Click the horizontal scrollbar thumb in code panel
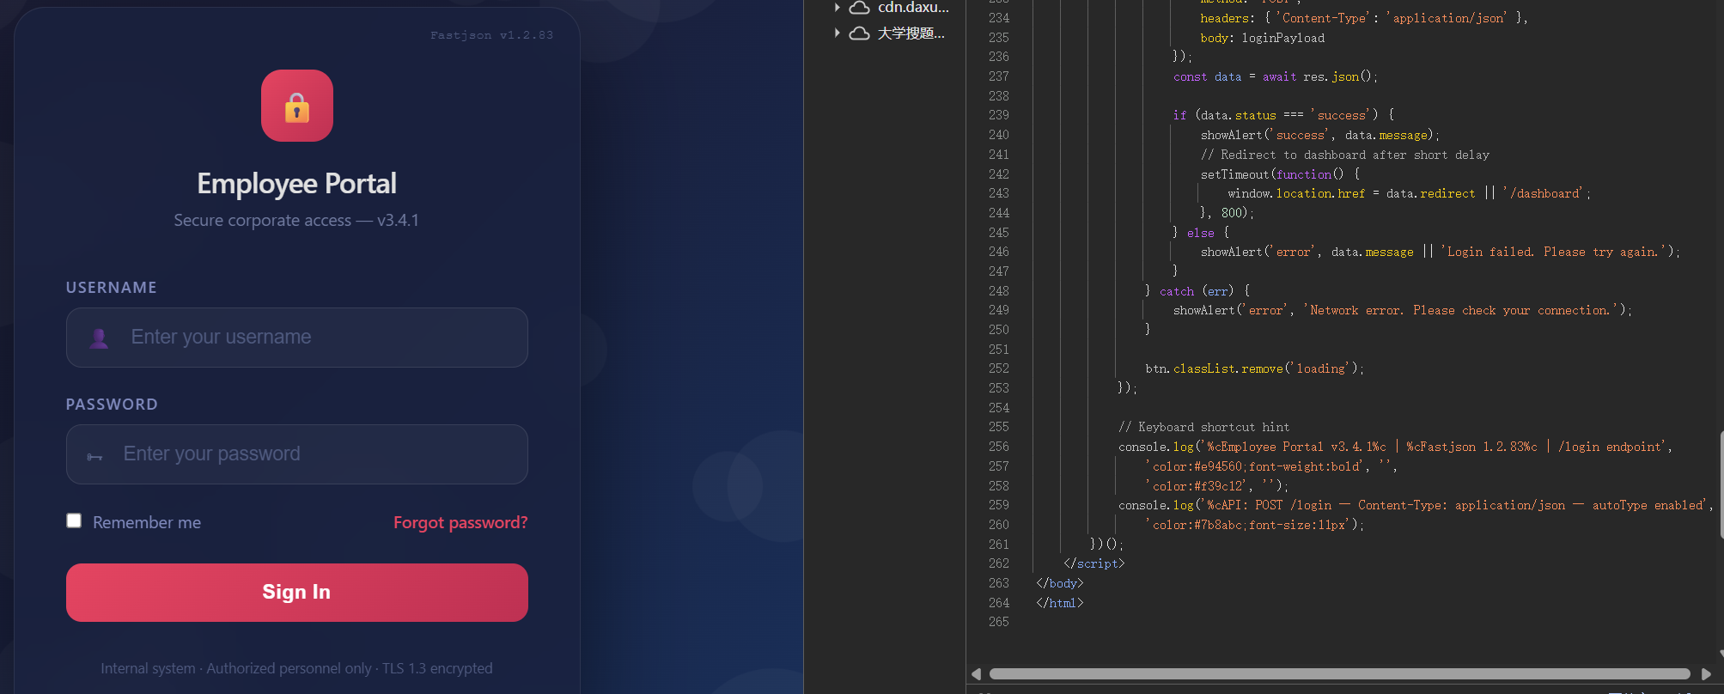Screen dimensions: 1724x694 (x=1340, y=674)
